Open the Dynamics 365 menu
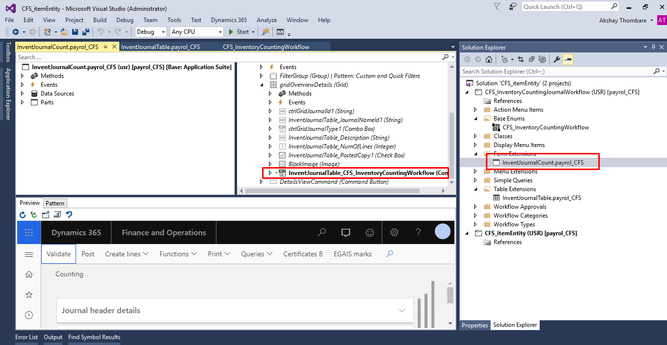 pyautogui.click(x=229, y=20)
